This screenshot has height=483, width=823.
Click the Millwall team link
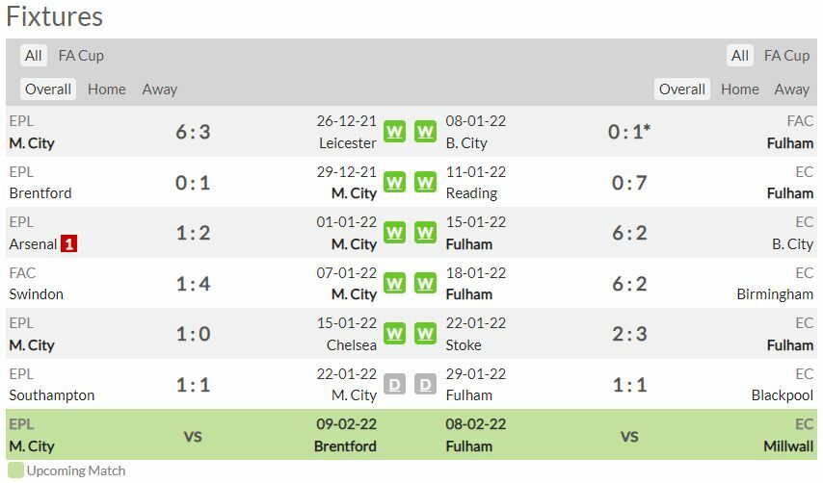pos(789,446)
